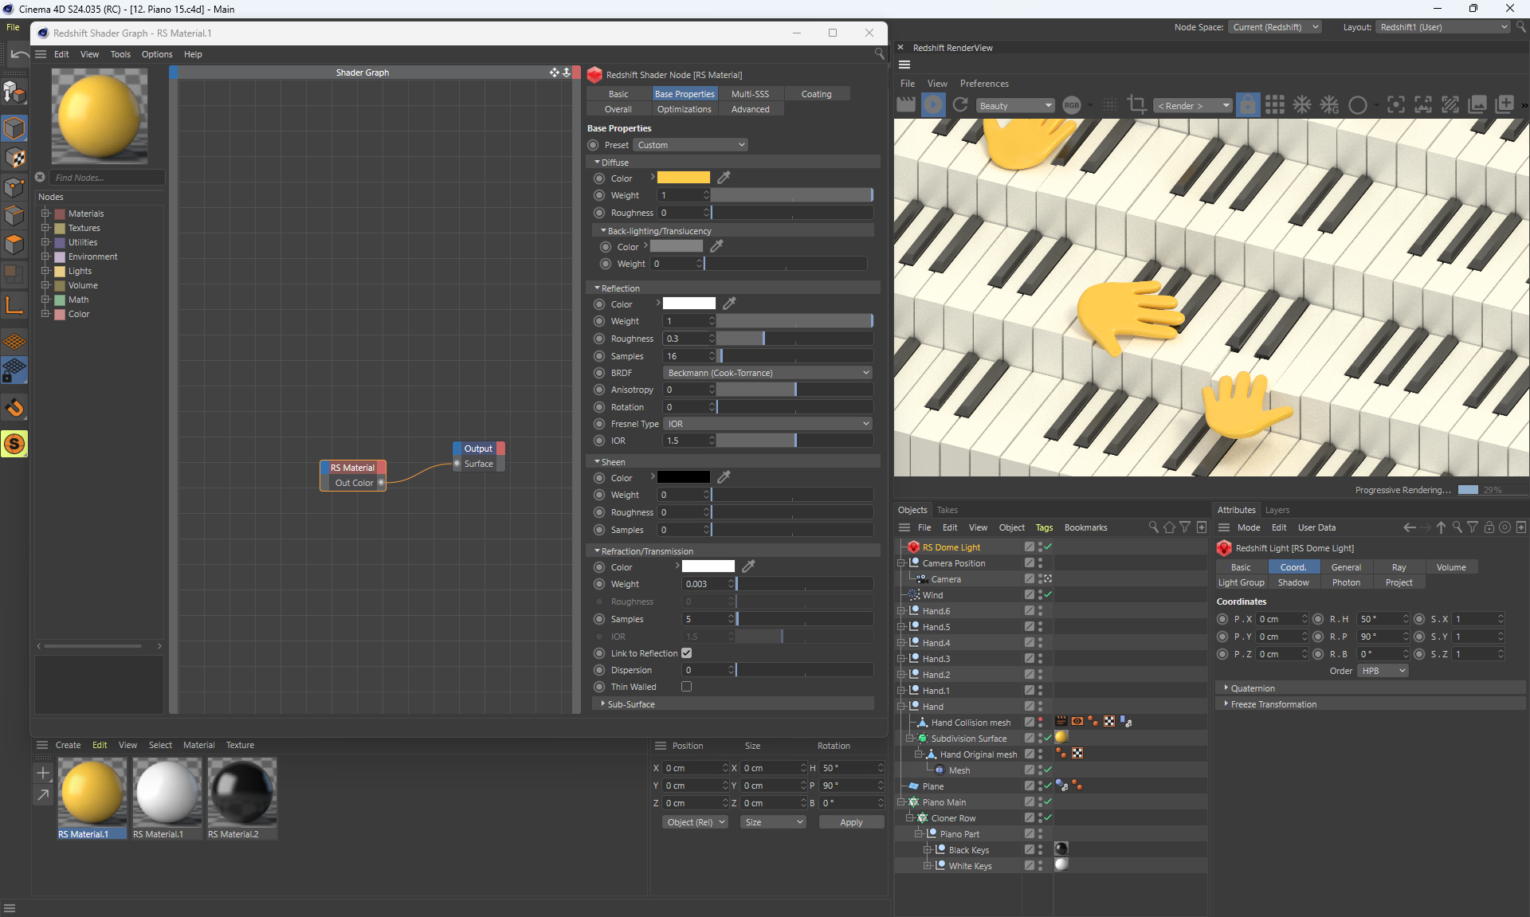Toggle IPR play button in RenderView
Screen dimensions: 1530x917
tap(933, 105)
